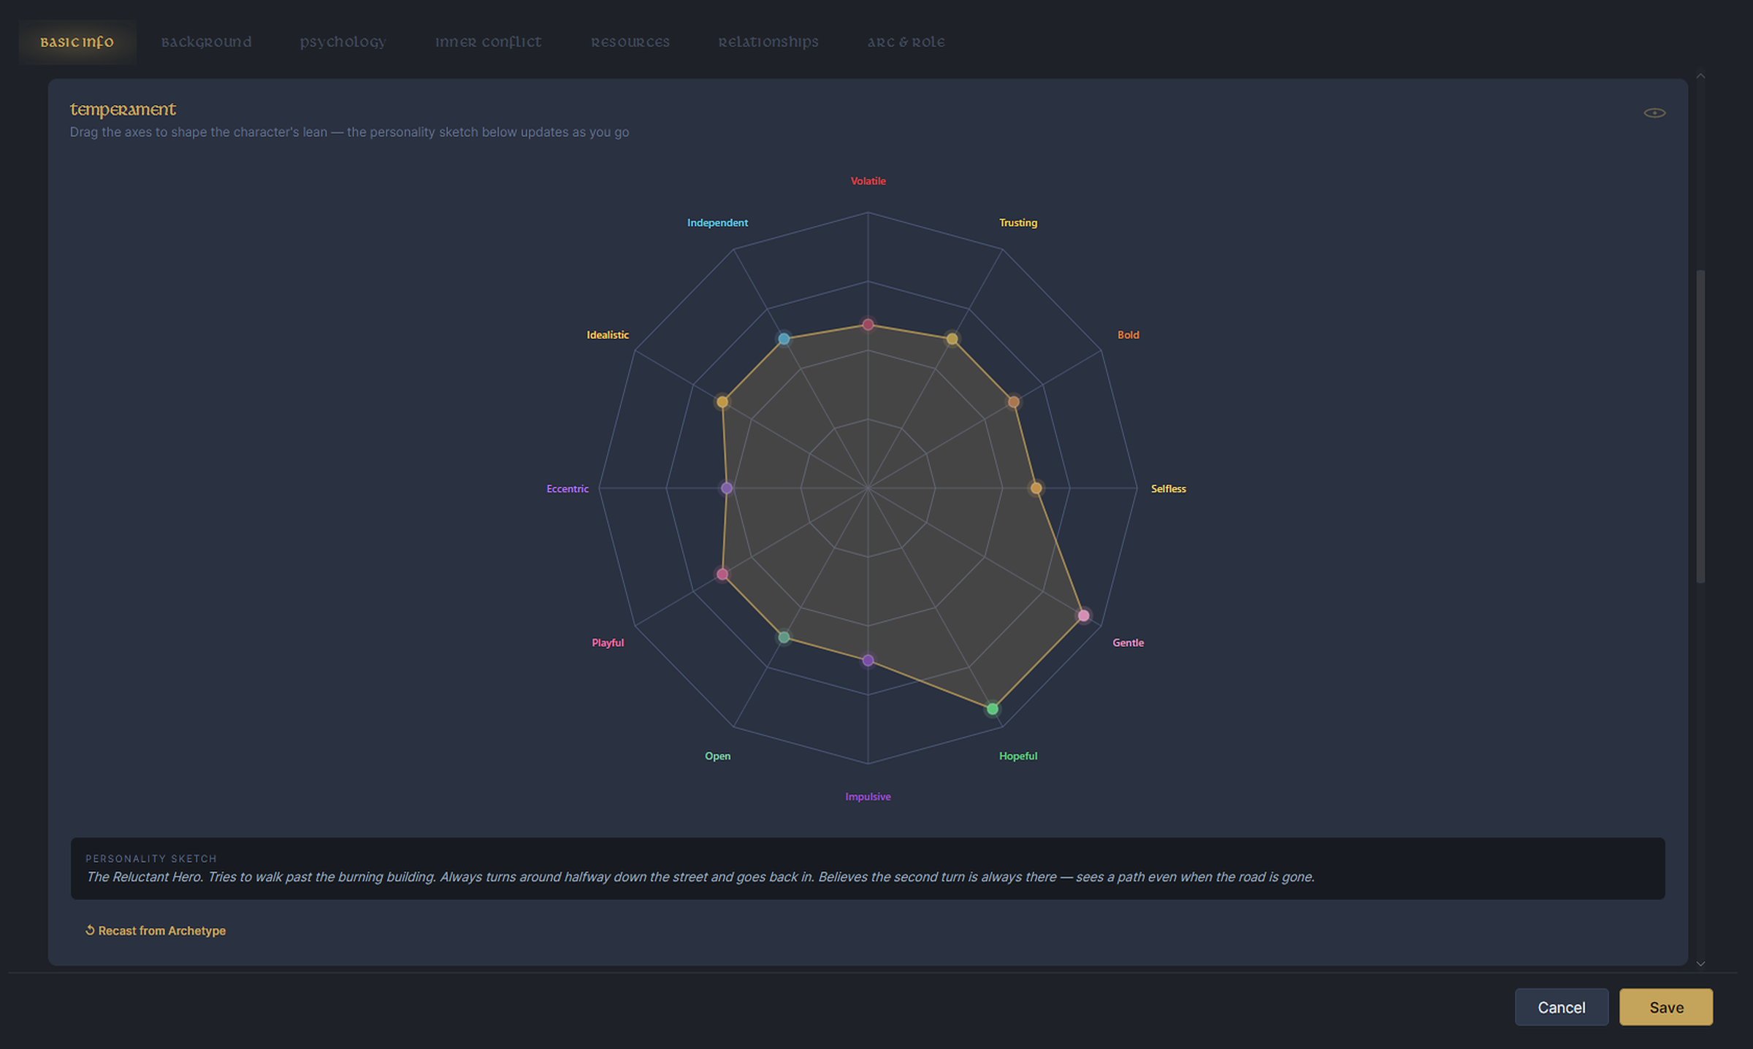Click the Selfless axis handle dot
This screenshot has height=1049, width=1753.
pyautogui.click(x=1036, y=488)
